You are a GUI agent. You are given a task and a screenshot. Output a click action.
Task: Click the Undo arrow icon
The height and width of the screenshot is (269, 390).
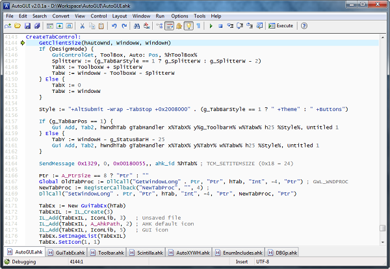pyautogui.click(x=114, y=26)
